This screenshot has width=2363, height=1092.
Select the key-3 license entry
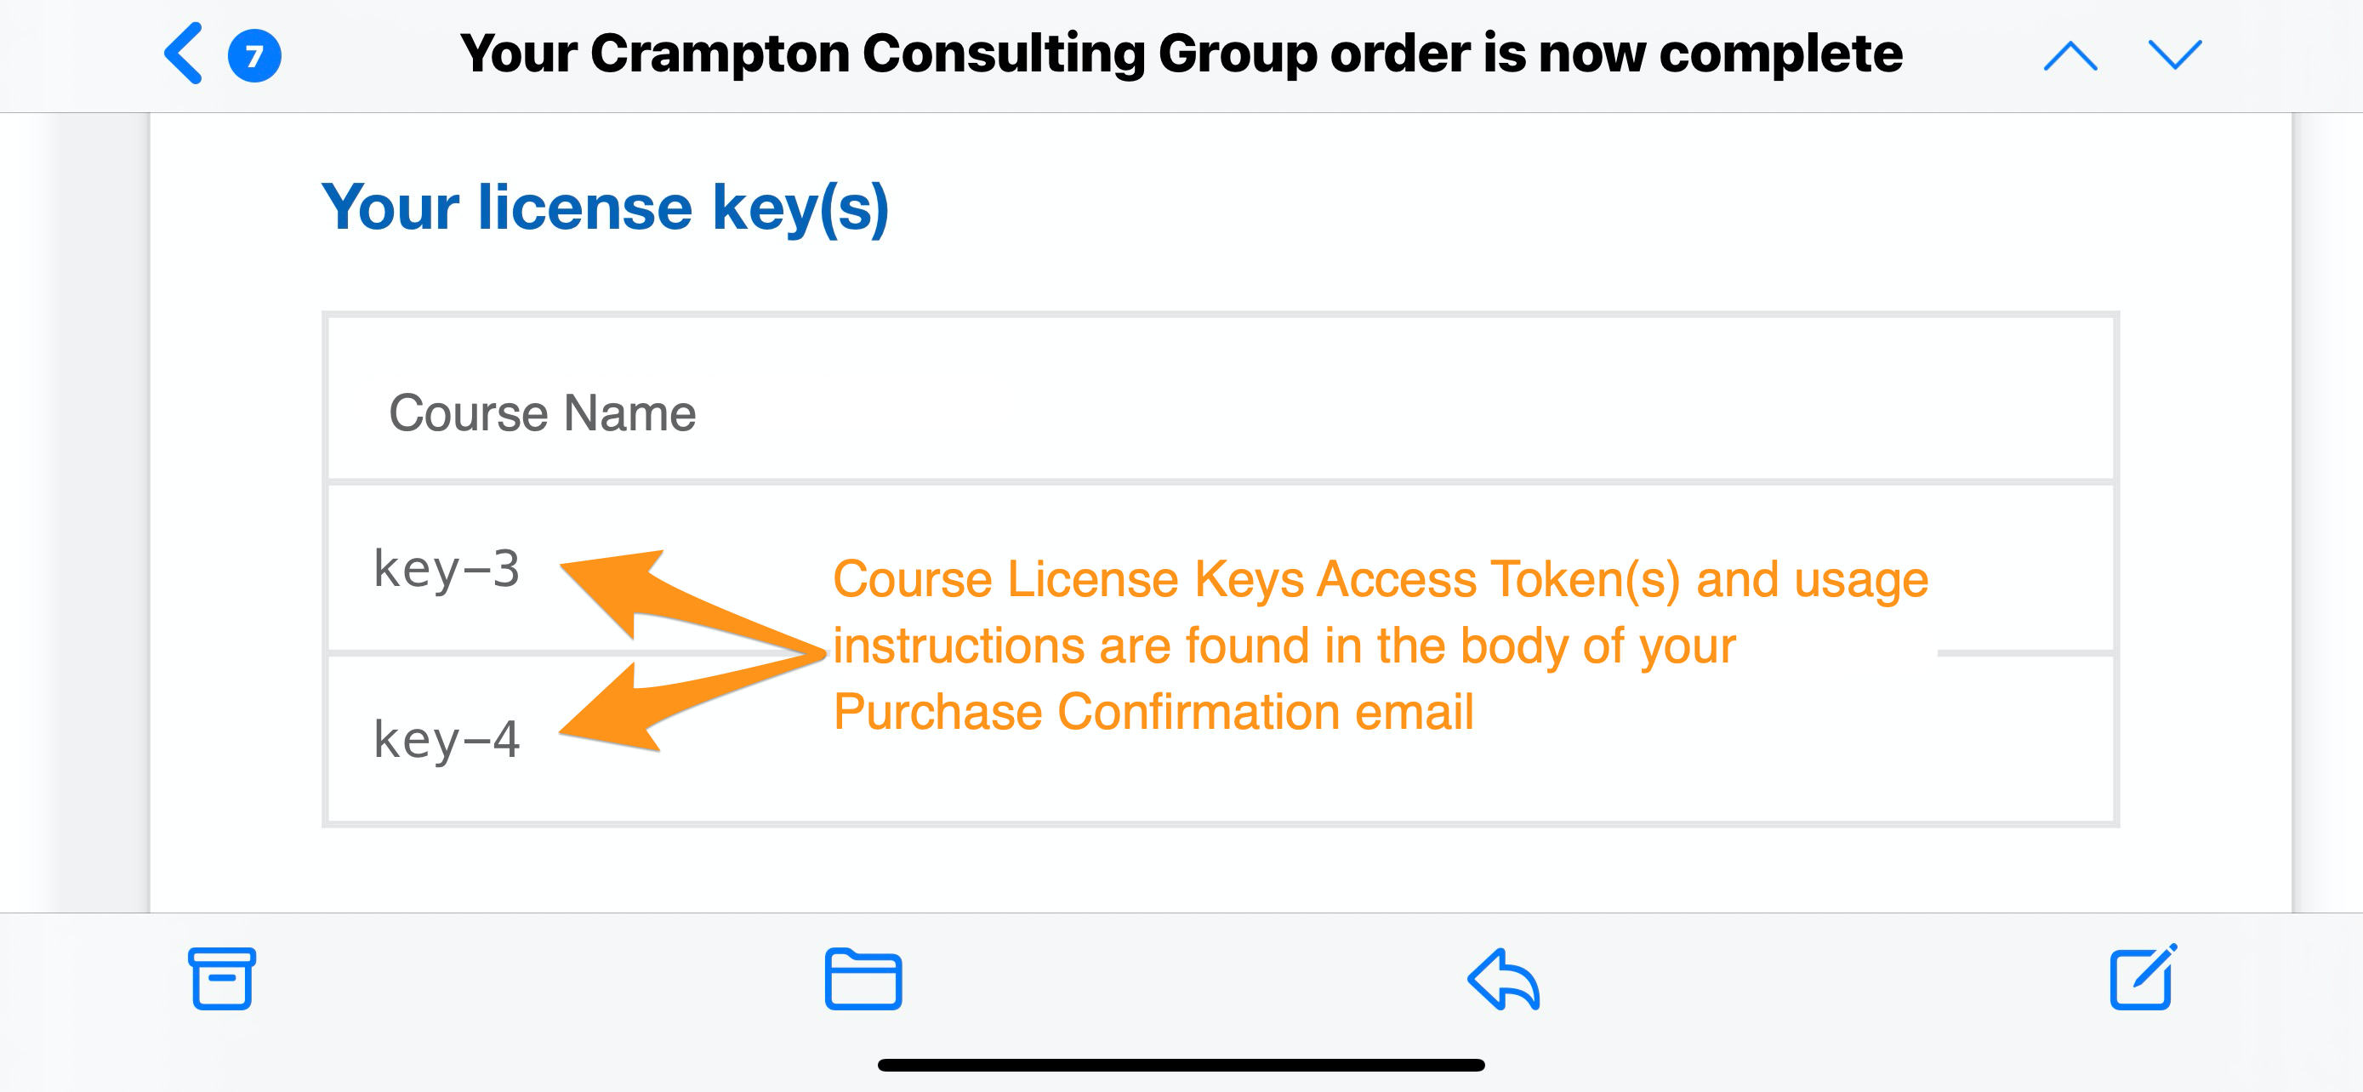[447, 571]
